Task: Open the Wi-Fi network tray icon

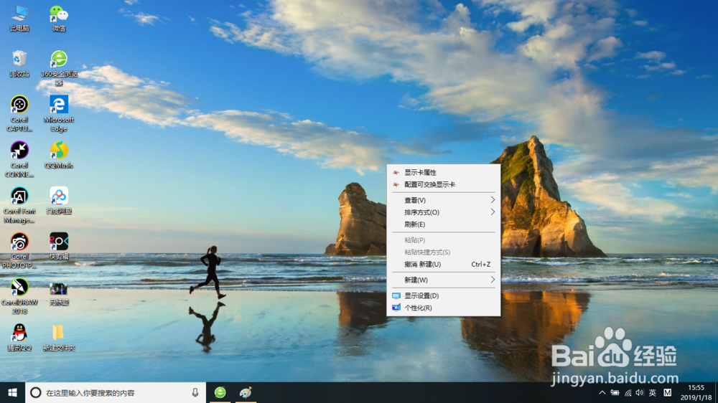Action: pos(628,392)
